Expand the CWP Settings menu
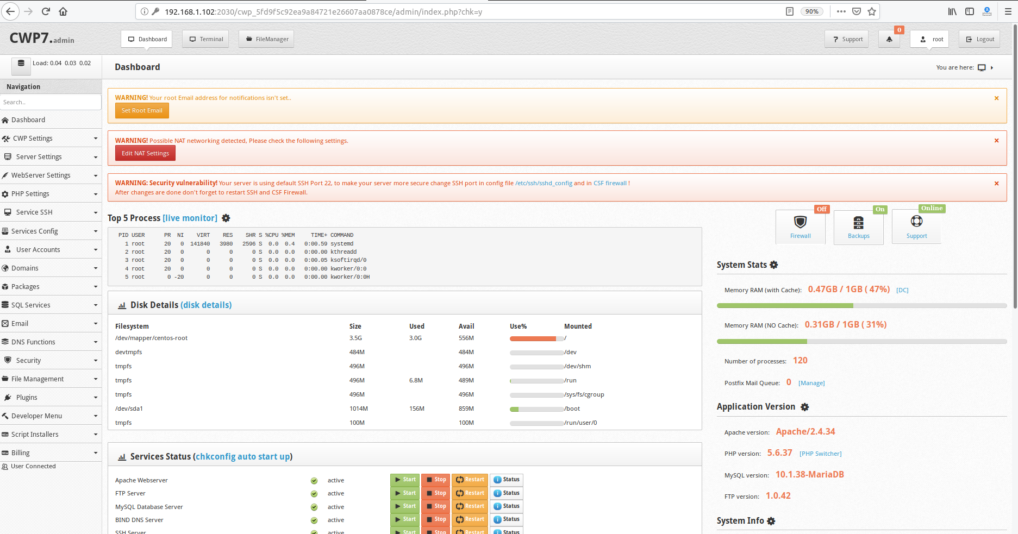 tap(50, 139)
